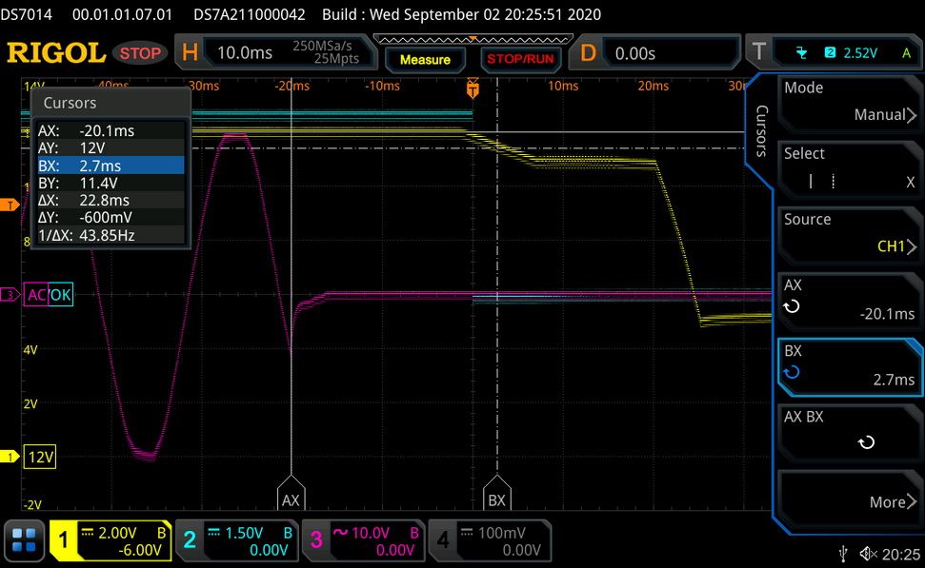Click the orange trigger position marker above grid
The image size is (925, 568).
473,88
